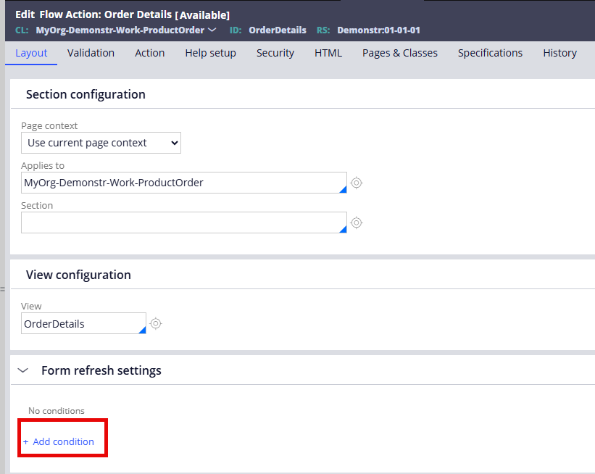The height and width of the screenshot is (474, 595).
Task: Open the Page context dropdown
Action: [101, 143]
